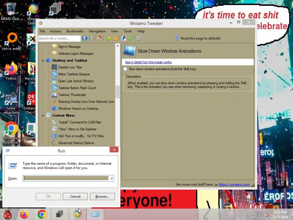Select Taskbar Button Flash Count item
The image size is (293, 220).
[x=77, y=88]
